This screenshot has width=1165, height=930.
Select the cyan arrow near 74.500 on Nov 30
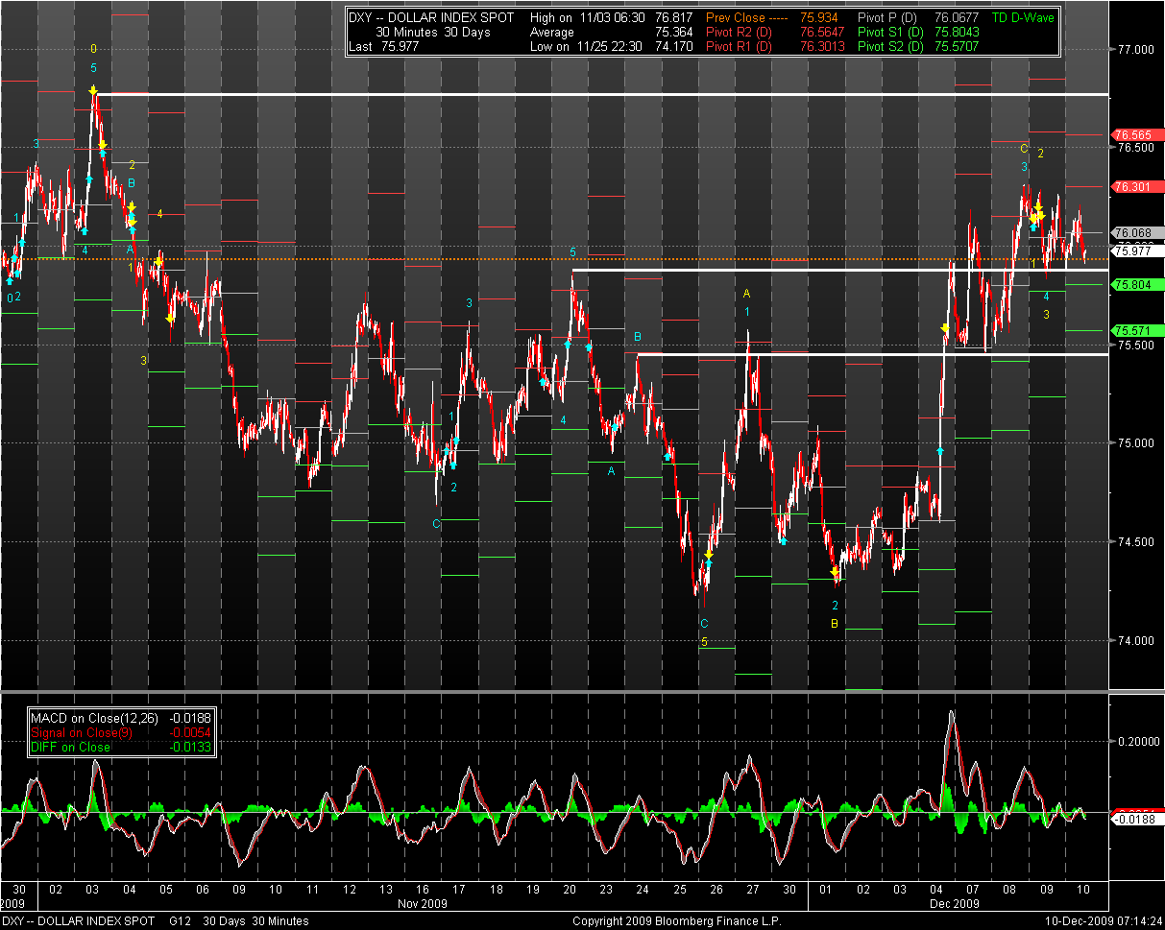(x=784, y=542)
